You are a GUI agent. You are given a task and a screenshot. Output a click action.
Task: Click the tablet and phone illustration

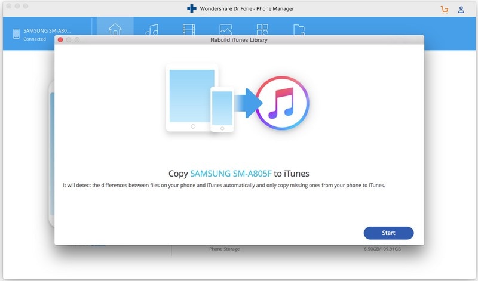point(200,98)
